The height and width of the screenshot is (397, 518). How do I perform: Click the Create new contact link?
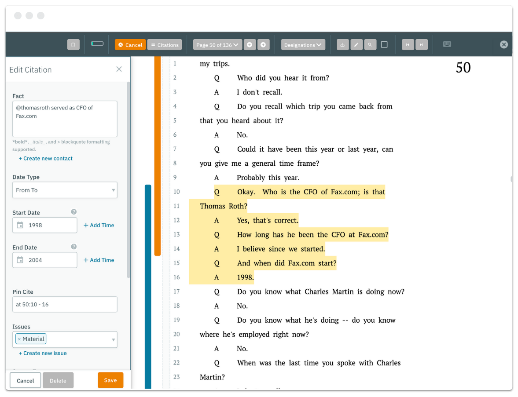(46, 158)
